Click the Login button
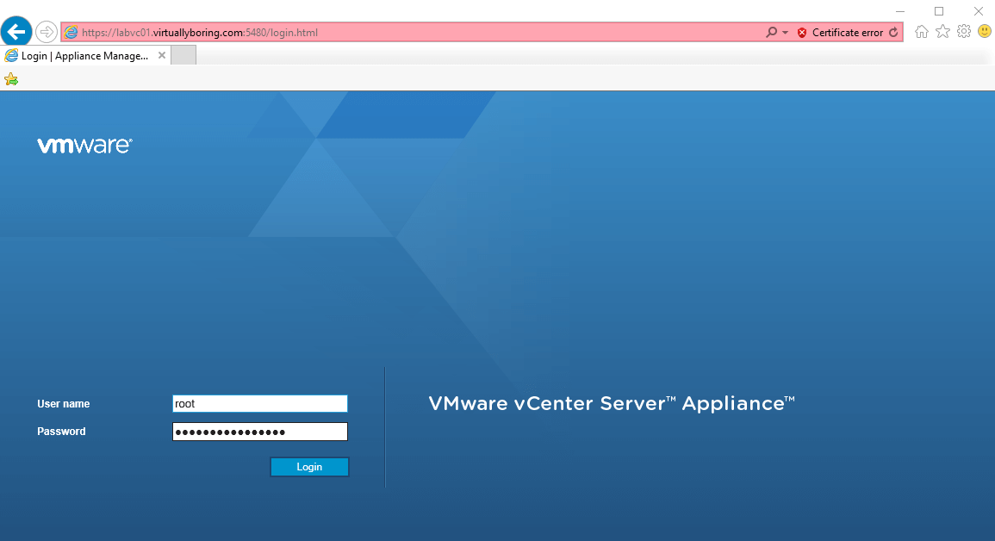This screenshot has width=995, height=541. pyautogui.click(x=309, y=467)
